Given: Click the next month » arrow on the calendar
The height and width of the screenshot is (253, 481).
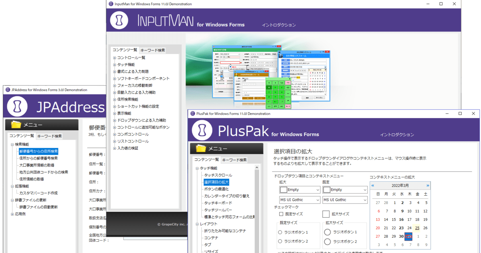Looking at the screenshot, I should point(428,185).
